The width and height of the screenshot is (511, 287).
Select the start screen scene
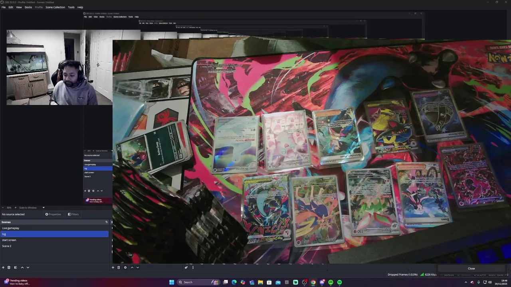point(54,240)
